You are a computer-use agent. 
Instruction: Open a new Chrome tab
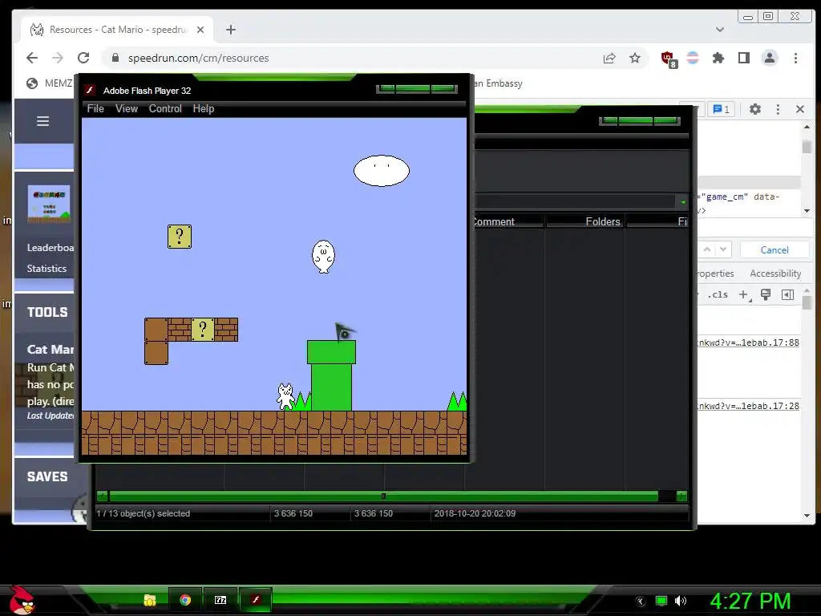tap(231, 30)
